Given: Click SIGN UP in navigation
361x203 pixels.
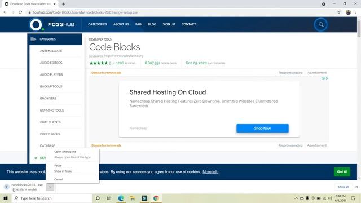Looking at the screenshot, I should [x=169, y=24].
